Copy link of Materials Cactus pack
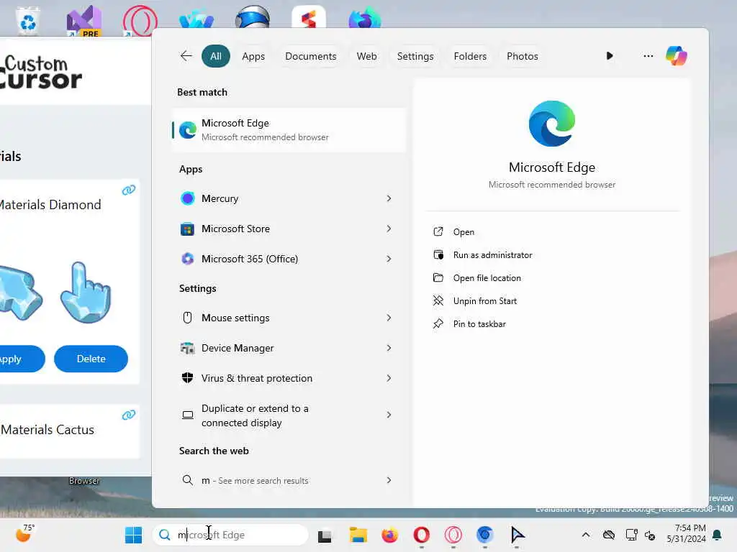 click(x=129, y=415)
